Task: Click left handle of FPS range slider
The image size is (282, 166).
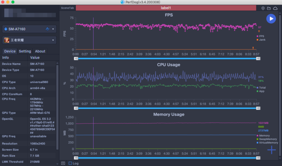Action: point(76,59)
